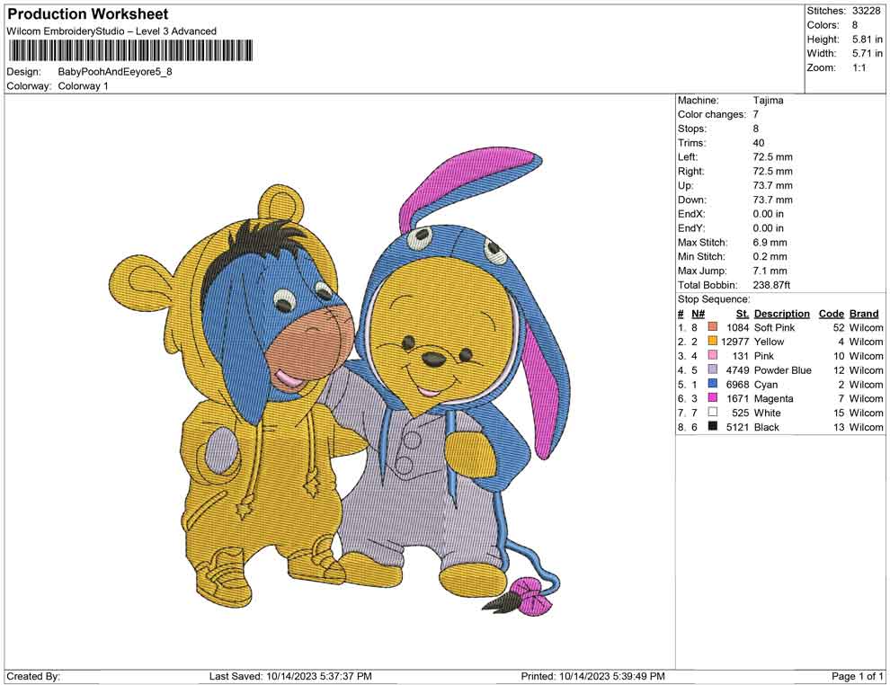The image size is (890, 685).
Task: Click 'Wilcom EmbroideryStudio – Level 3 Advanced' text
Action: click(111, 31)
